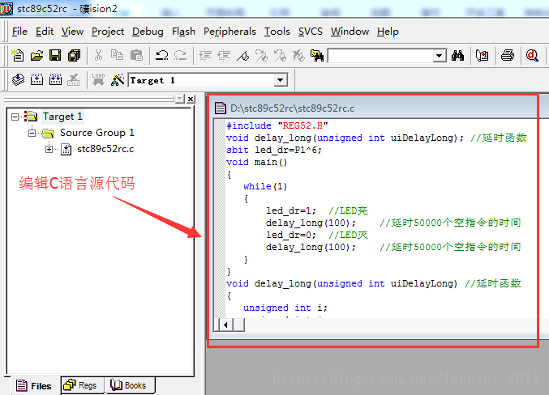Paste from clipboard with the paste icon
This screenshot has height=395, width=549.
coord(136,55)
